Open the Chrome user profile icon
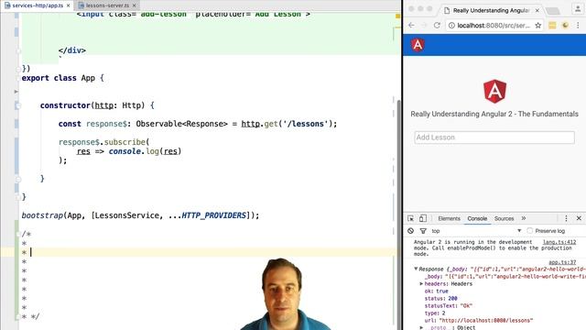 tap(578, 9)
